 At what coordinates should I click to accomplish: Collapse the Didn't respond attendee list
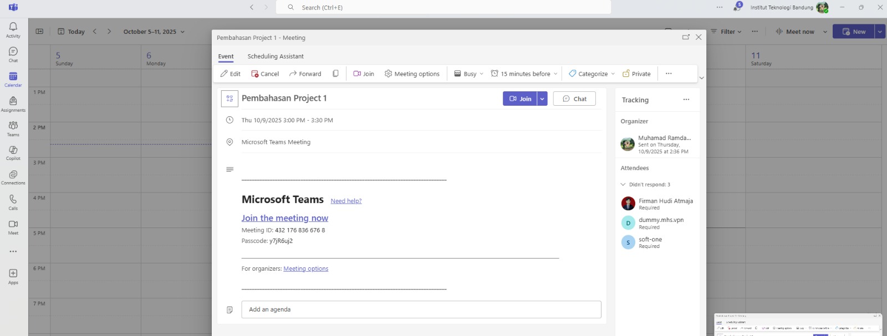pos(623,184)
